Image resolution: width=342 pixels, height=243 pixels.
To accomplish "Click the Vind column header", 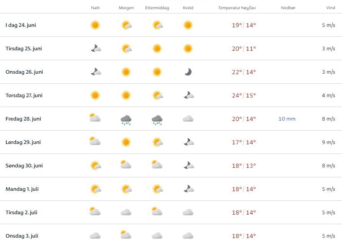I will (330, 8).
